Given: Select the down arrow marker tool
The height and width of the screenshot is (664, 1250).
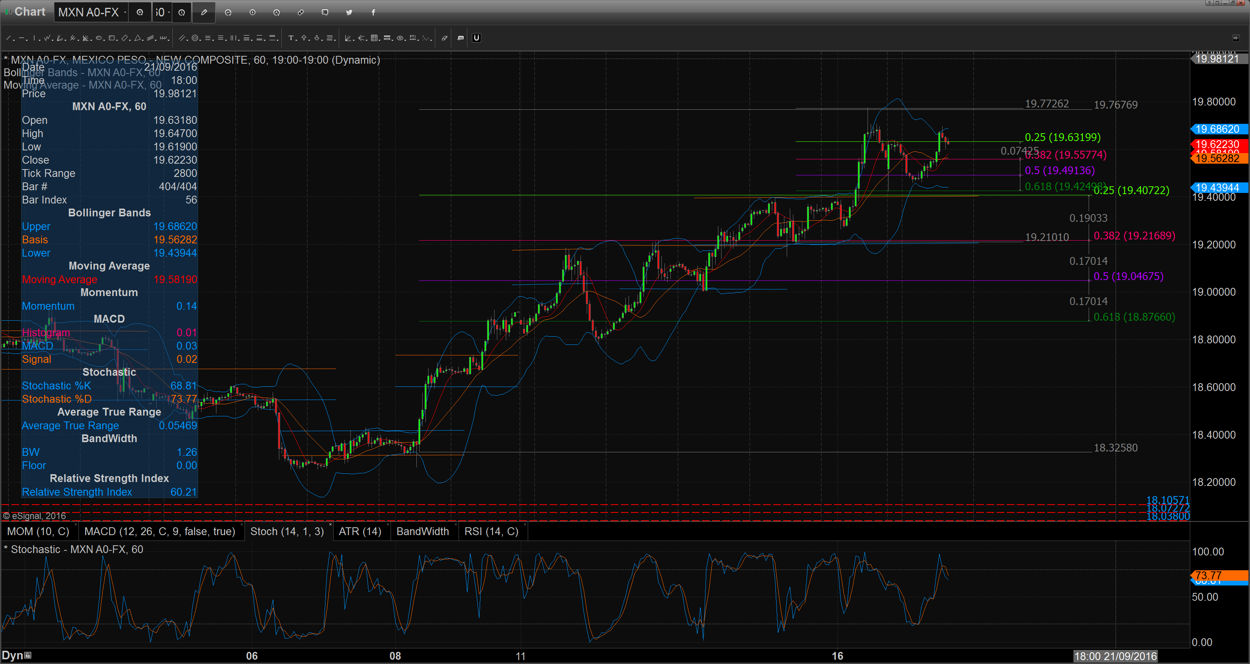Looking at the screenshot, I should click(x=317, y=38).
